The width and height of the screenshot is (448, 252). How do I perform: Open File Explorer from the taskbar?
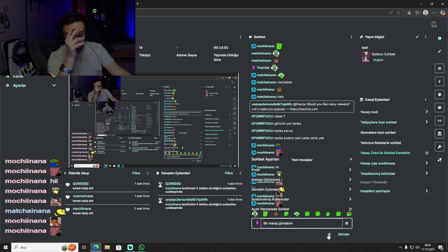pyautogui.click(x=107, y=247)
